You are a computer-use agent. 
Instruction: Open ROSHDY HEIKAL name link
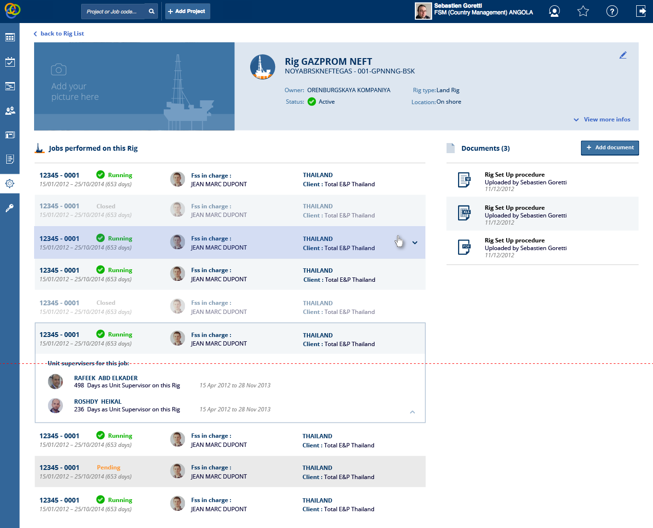tap(97, 402)
